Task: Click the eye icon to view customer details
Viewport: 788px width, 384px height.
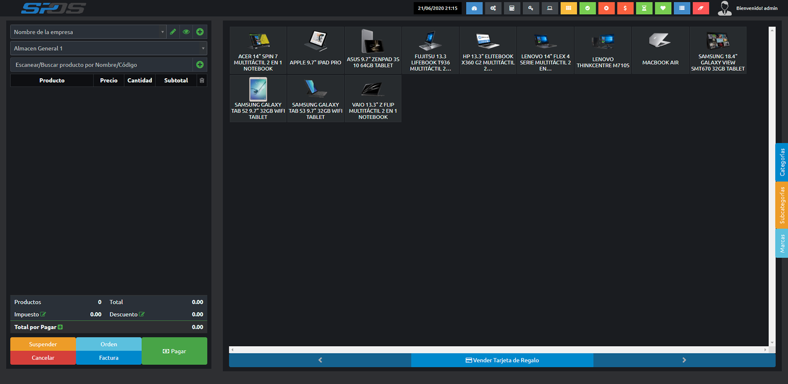Action: 186,32
